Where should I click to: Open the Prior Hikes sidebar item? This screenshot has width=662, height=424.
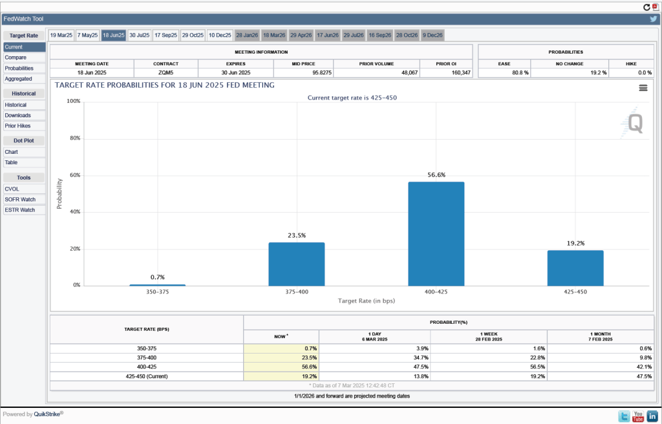(x=18, y=125)
